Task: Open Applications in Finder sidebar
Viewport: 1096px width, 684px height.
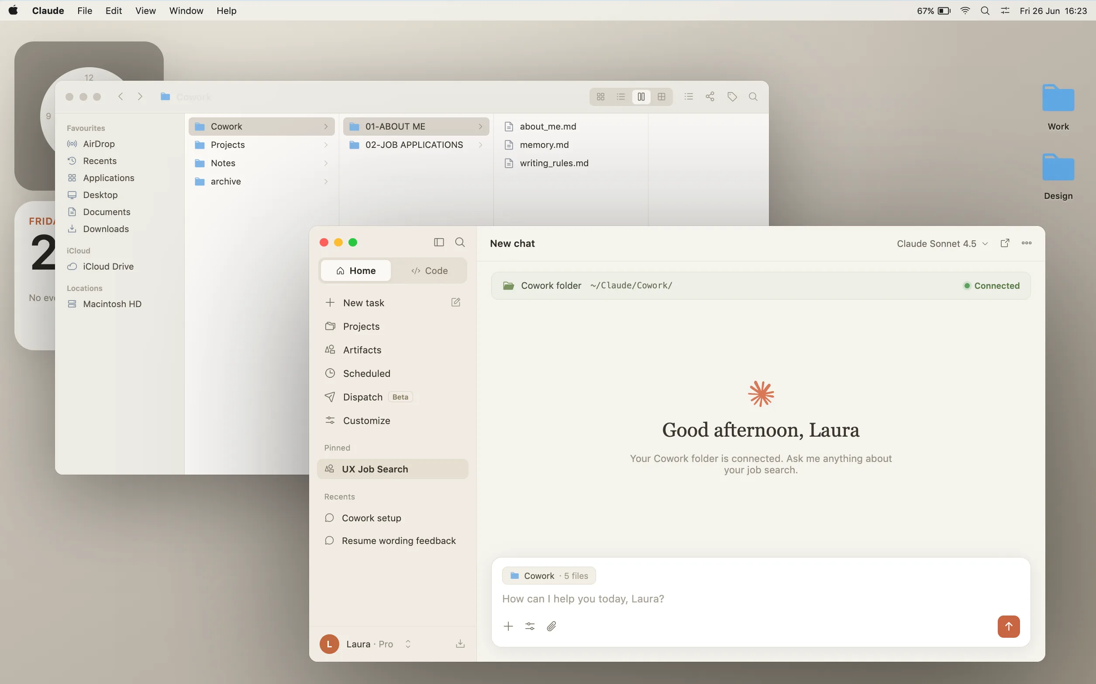Action: [x=120, y=178]
